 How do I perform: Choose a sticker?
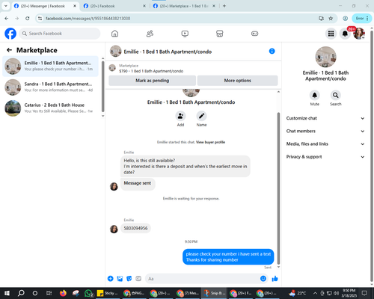coord(129,279)
